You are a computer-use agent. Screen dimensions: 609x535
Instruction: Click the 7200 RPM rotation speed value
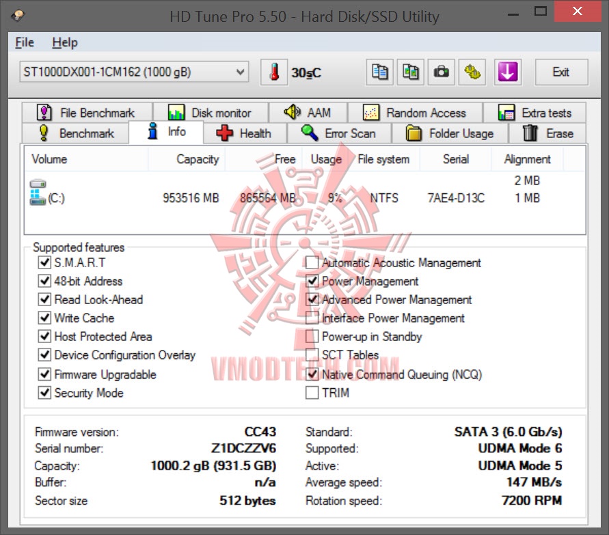point(532,500)
